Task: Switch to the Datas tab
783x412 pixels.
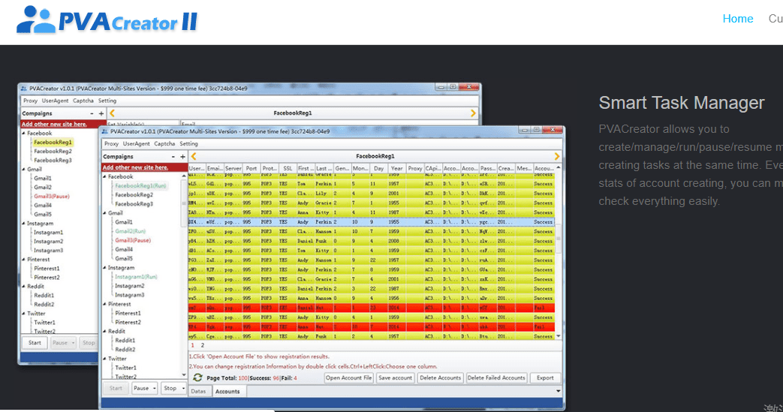Action: click(198, 392)
